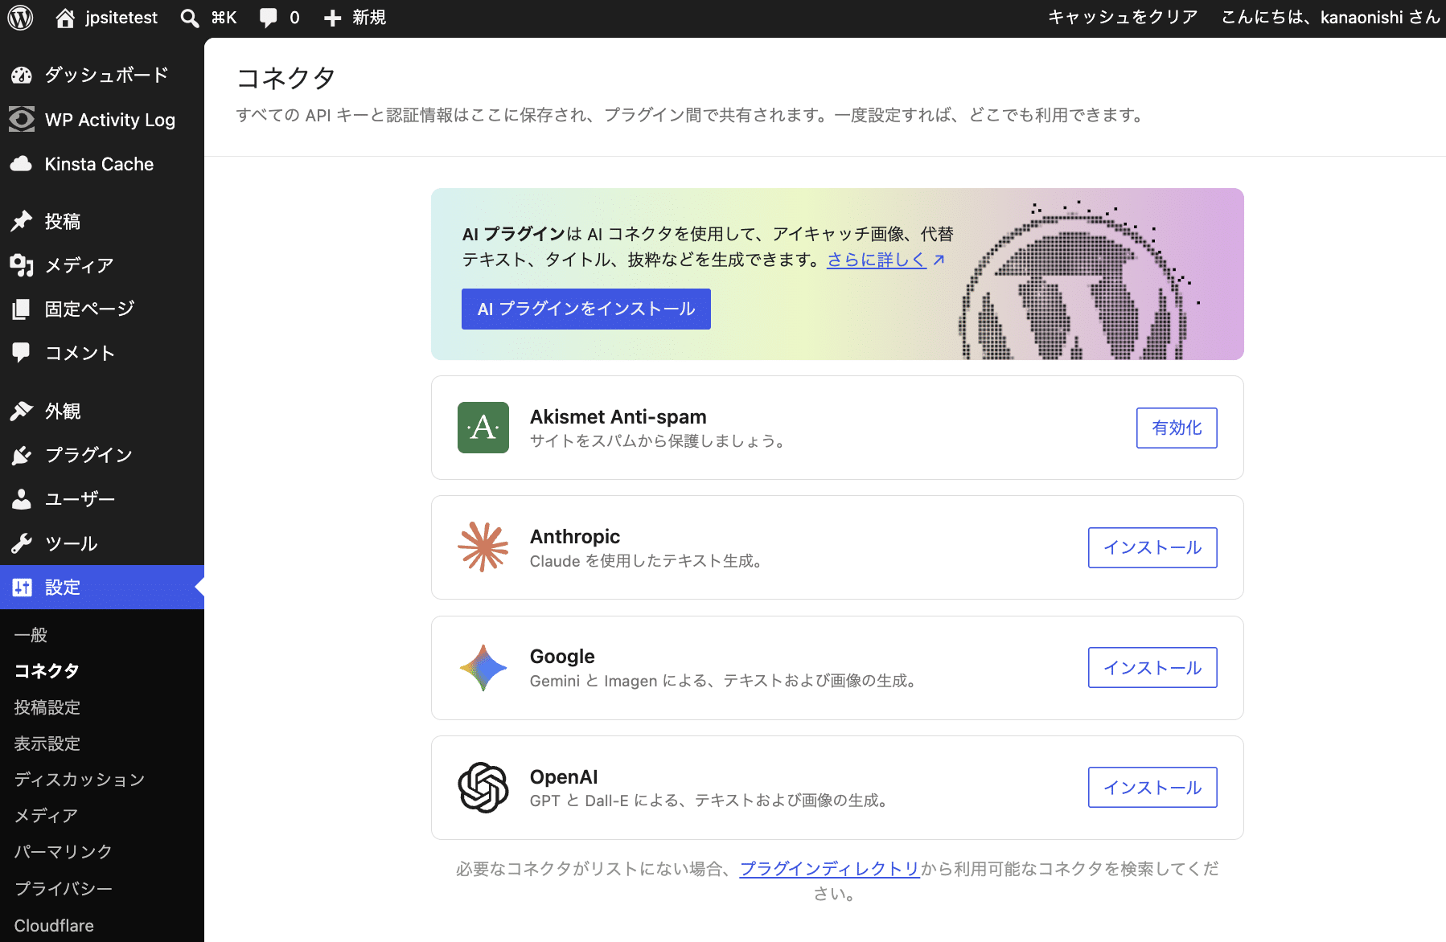Click the ツール wrench icon

[x=22, y=543]
